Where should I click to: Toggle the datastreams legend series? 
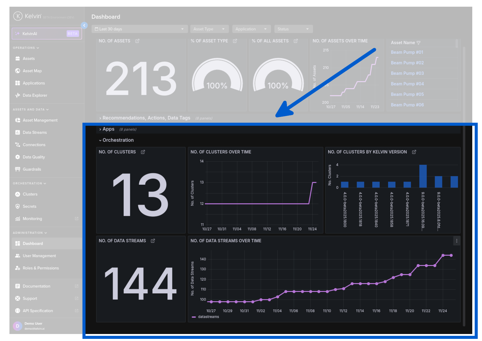click(208, 317)
